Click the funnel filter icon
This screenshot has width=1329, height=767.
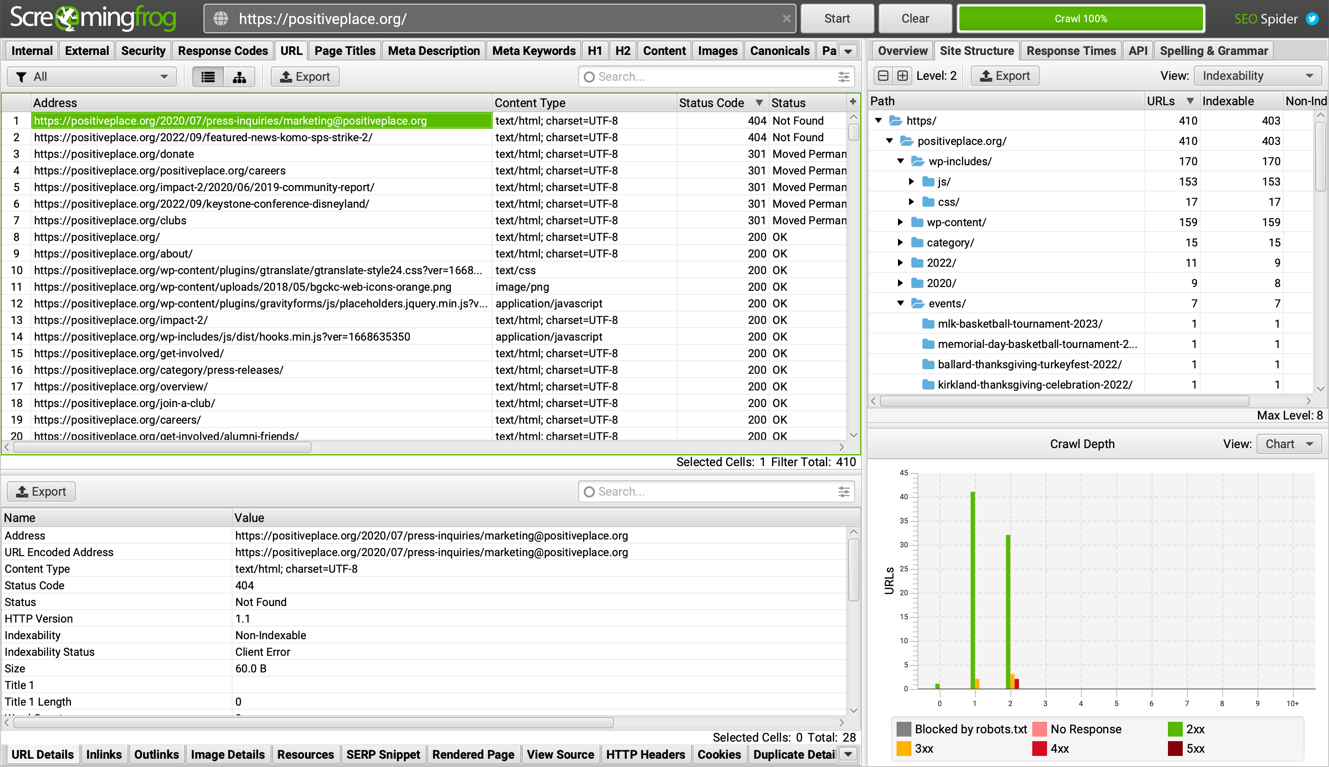[21, 77]
